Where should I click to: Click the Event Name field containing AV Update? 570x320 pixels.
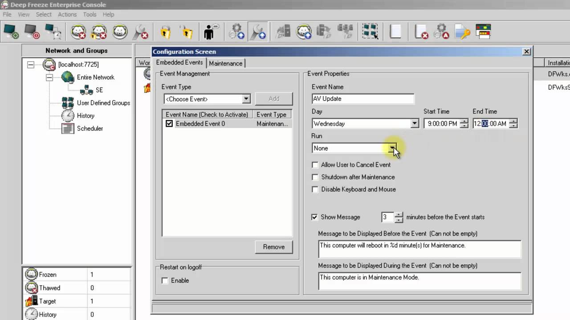(363, 99)
